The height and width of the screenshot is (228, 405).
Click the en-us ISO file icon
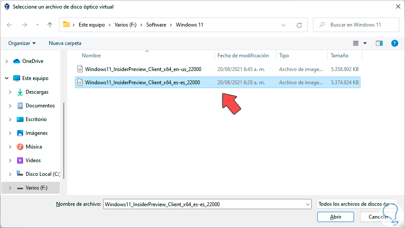pos(80,69)
